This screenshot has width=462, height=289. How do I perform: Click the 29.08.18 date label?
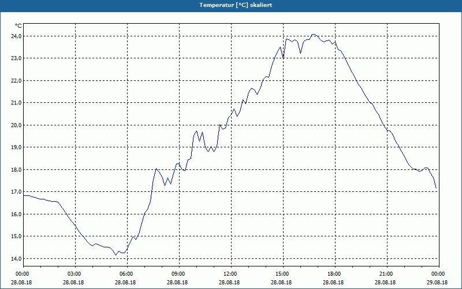pyautogui.click(x=437, y=283)
